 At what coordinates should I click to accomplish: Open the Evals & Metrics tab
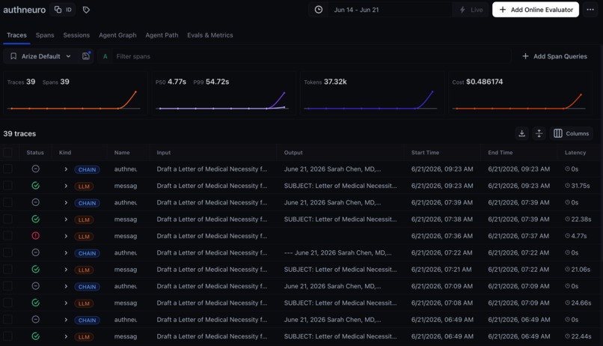210,35
